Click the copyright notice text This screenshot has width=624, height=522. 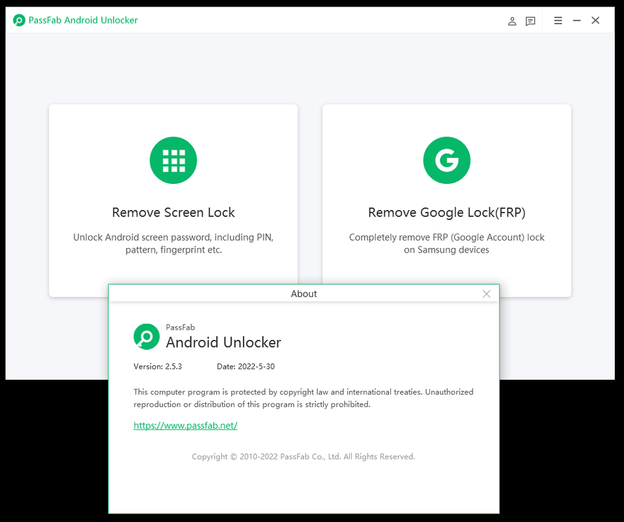[x=304, y=456]
